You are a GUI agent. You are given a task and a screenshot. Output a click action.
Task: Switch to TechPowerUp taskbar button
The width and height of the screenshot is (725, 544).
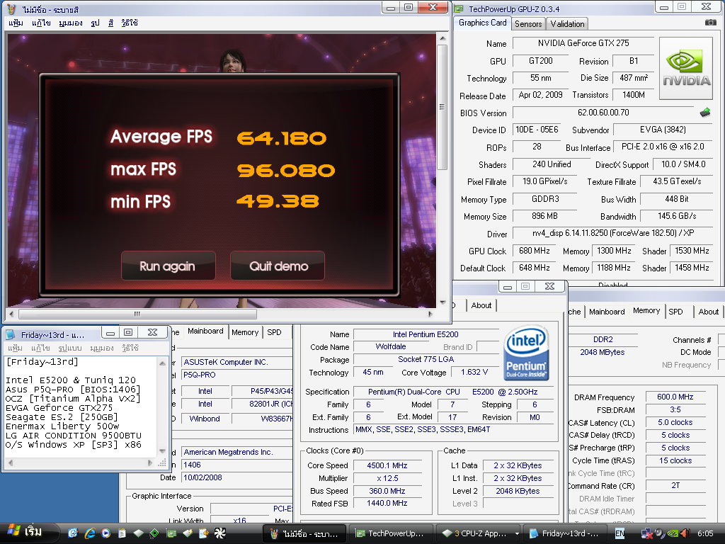tap(391, 533)
